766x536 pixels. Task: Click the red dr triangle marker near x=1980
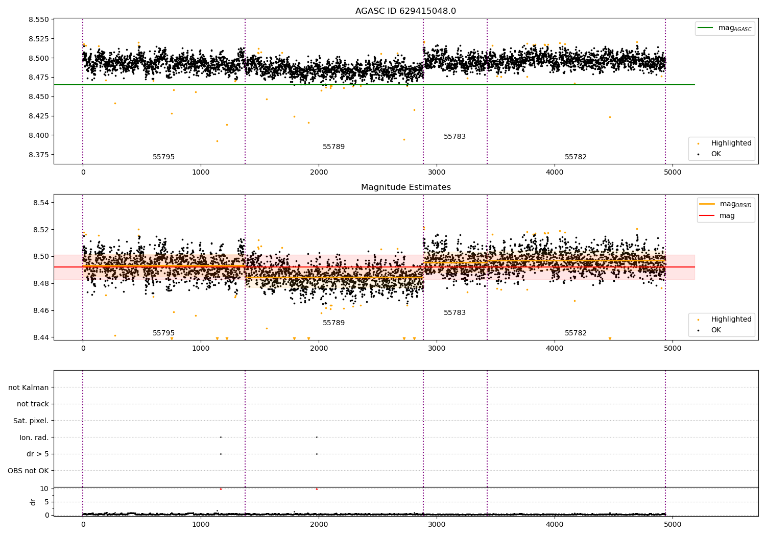click(x=317, y=489)
